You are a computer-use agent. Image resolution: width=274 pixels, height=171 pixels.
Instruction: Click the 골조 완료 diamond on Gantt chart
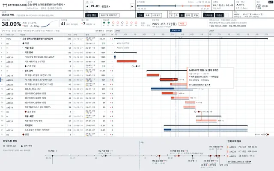point(199,112)
